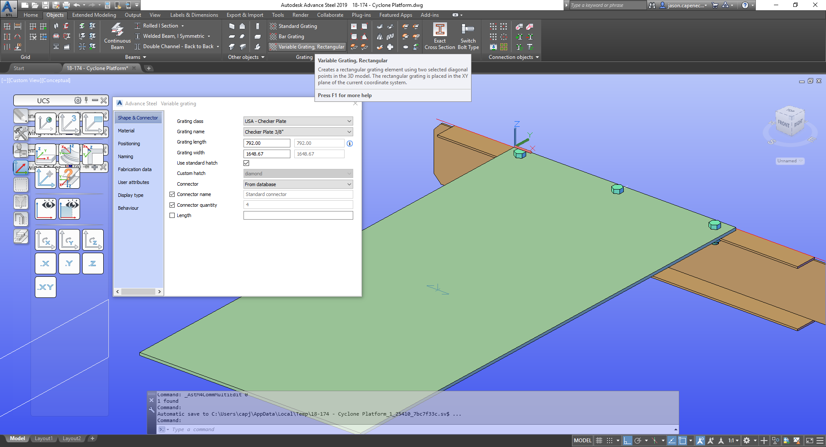The width and height of the screenshot is (826, 447).
Task: Uncheck Use standard hatch
Action: pos(247,163)
